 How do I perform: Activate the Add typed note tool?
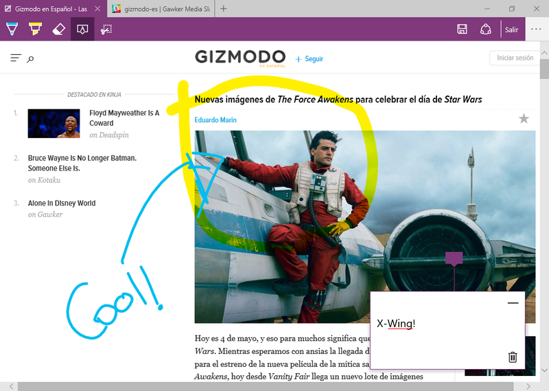(x=82, y=29)
